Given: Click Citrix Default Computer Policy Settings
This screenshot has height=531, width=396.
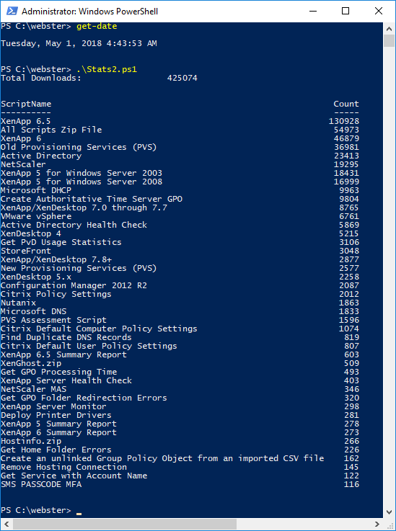Looking at the screenshot, I should pyautogui.click(x=99, y=329).
